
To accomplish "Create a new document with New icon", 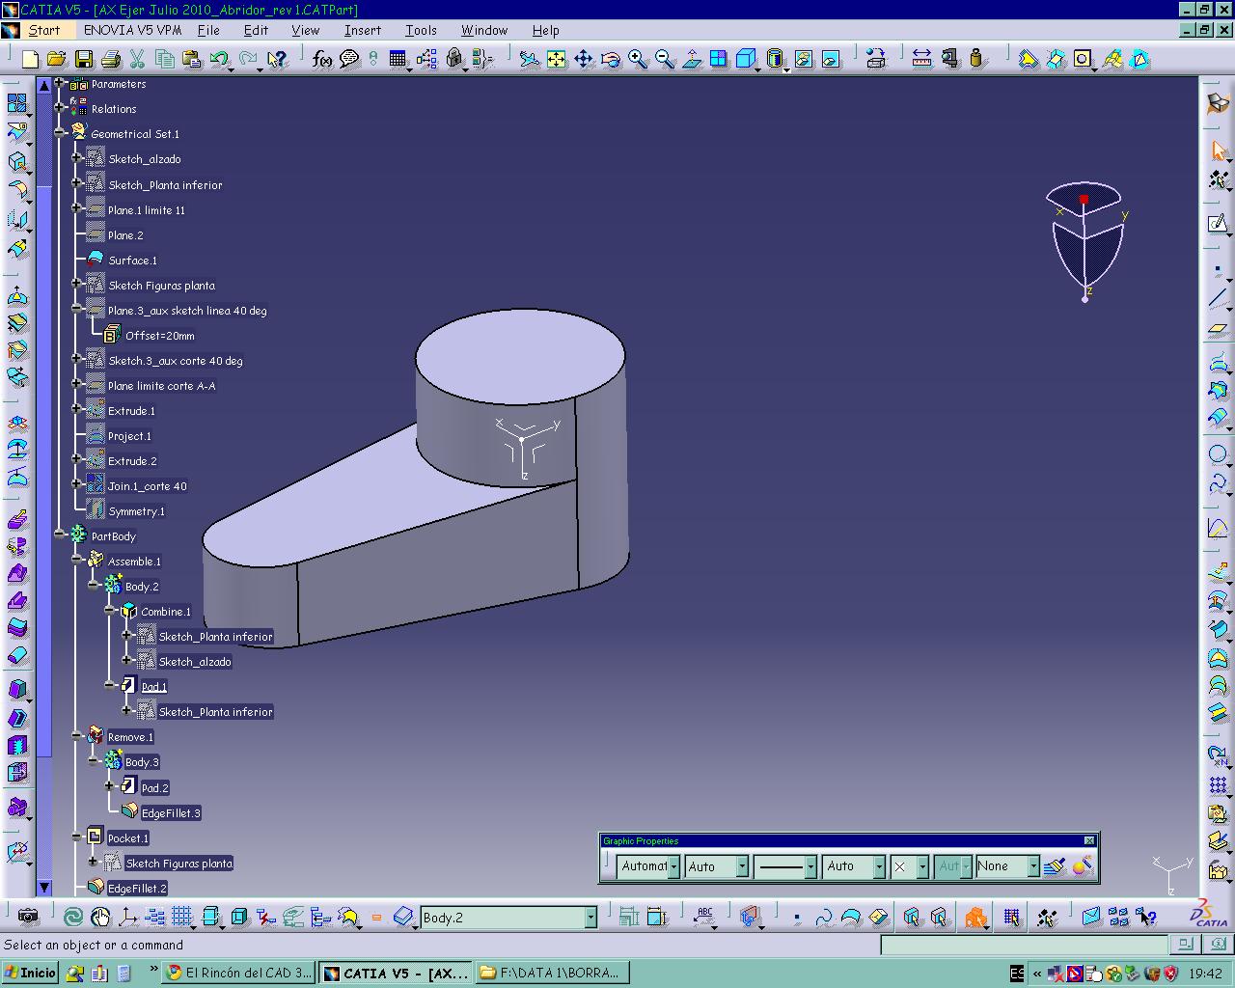I will (x=30, y=60).
